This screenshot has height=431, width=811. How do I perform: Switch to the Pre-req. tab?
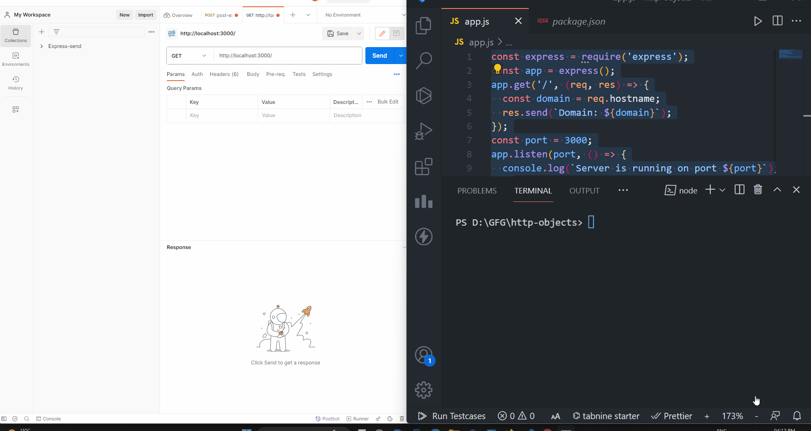click(276, 74)
